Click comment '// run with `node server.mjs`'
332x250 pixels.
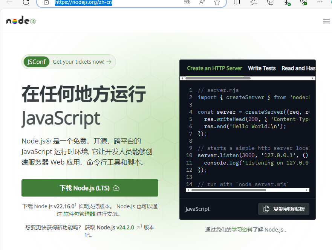pos(243,184)
